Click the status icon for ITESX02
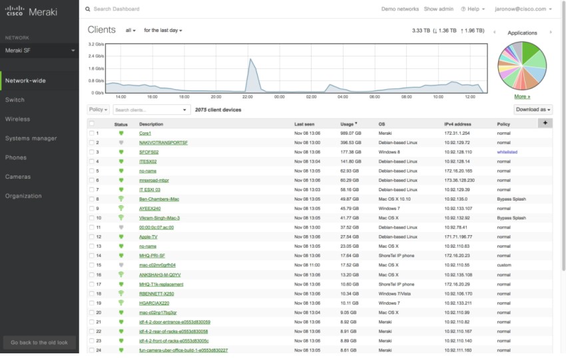Image resolution: width=566 pixels, height=358 pixels. point(121,161)
